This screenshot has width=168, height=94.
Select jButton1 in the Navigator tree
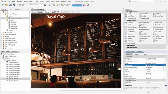(x=14, y=64)
